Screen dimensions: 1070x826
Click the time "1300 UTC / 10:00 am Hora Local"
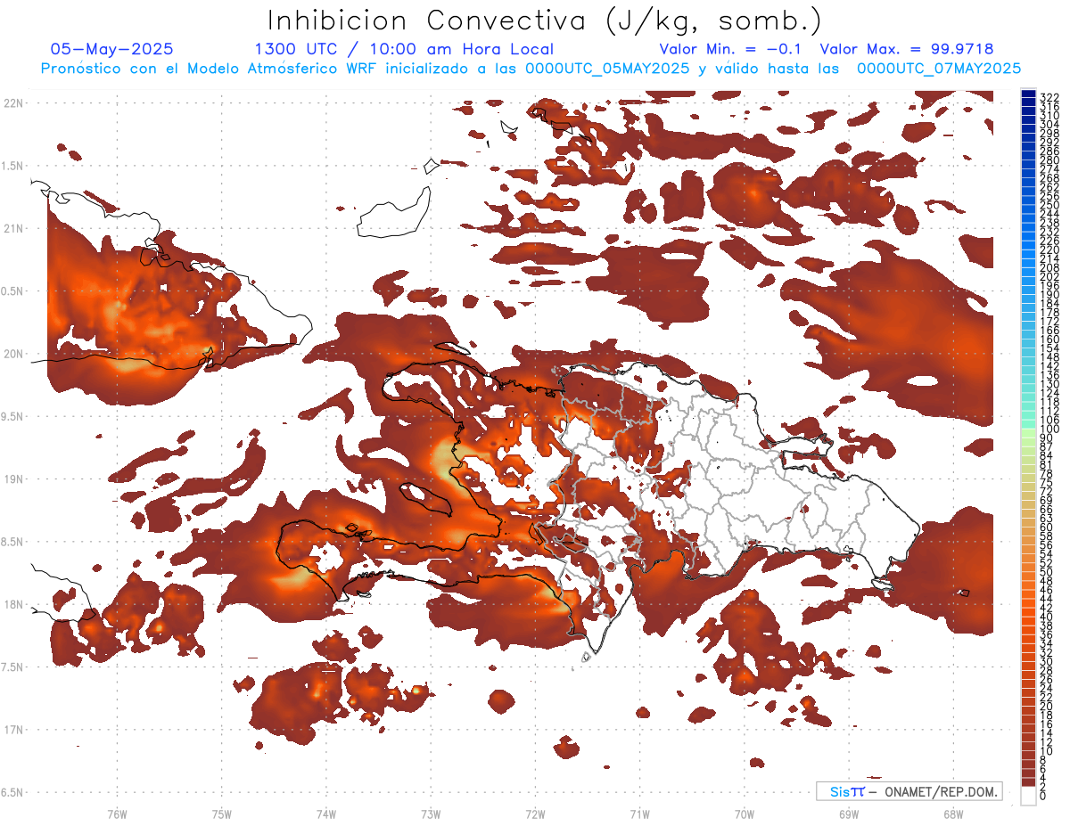(404, 49)
